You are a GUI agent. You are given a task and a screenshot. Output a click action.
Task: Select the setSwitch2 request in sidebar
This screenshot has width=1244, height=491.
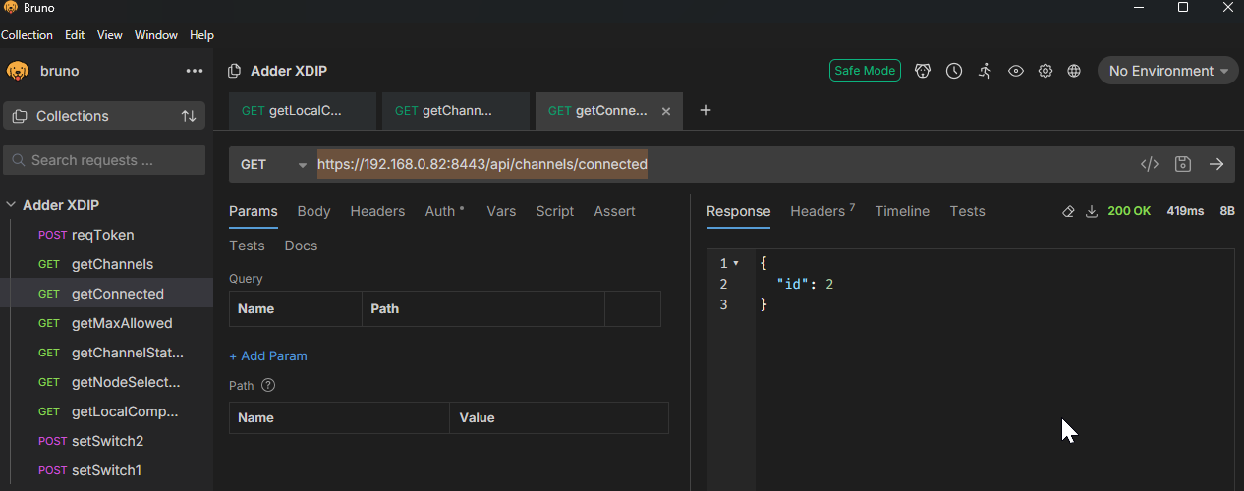[x=107, y=441]
